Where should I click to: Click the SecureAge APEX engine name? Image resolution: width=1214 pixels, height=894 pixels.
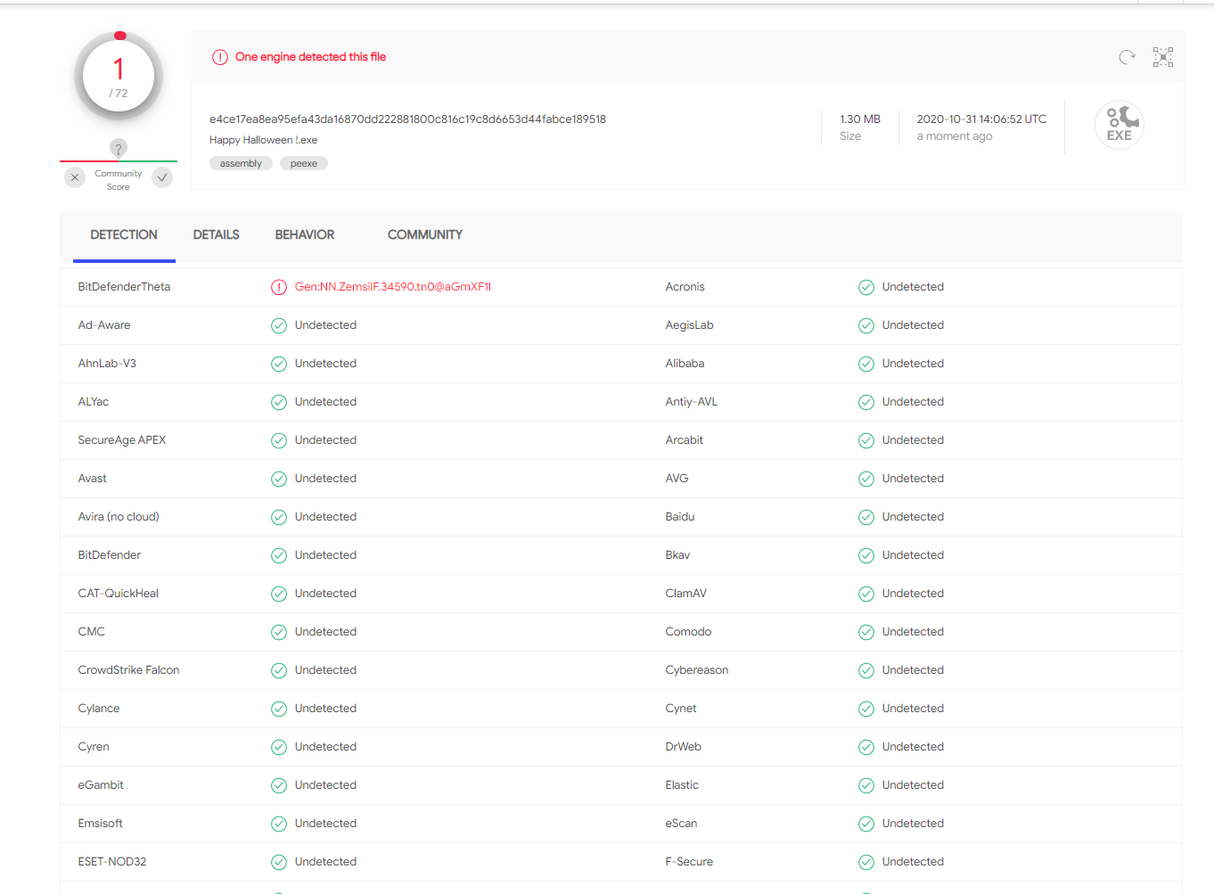(122, 440)
